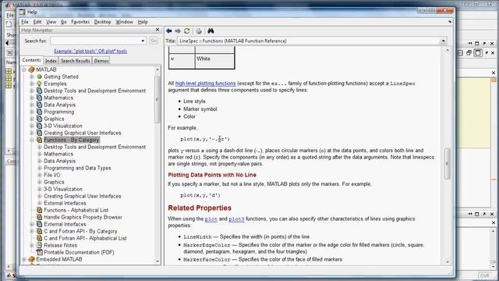Open the View menu
Image resolution: width=499 pixels, height=281 pixels.
[x=51, y=22]
